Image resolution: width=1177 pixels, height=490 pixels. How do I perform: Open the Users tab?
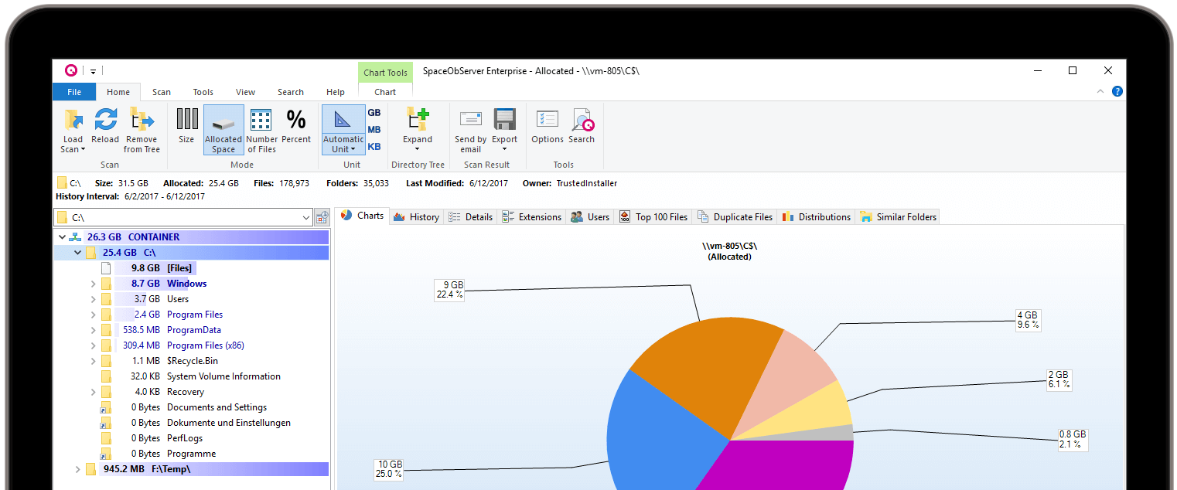(x=590, y=217)
